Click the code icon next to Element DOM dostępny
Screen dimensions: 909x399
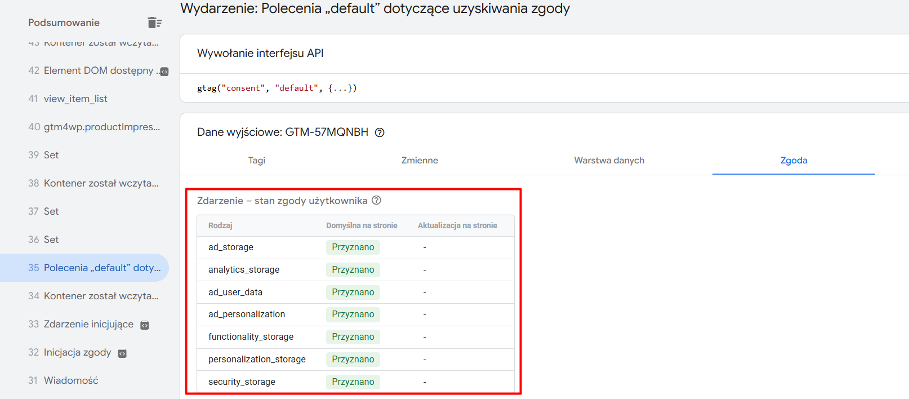pyautogui.click(x=164, y=72)
